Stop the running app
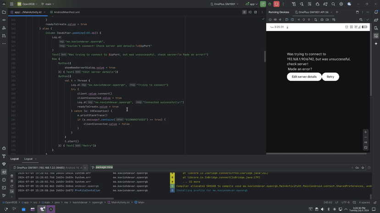The height and width of the screenshot is (213, 380). point(276,4)
